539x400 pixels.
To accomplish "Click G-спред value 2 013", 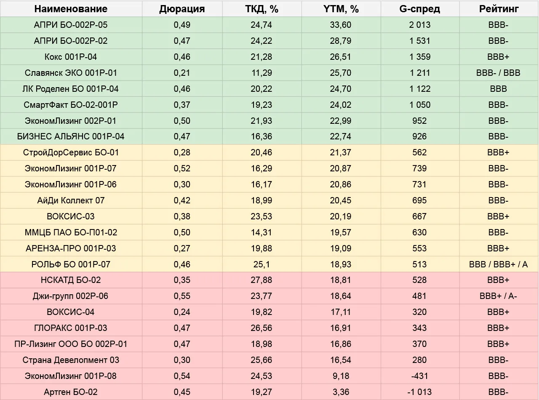I will pos(420,25).
